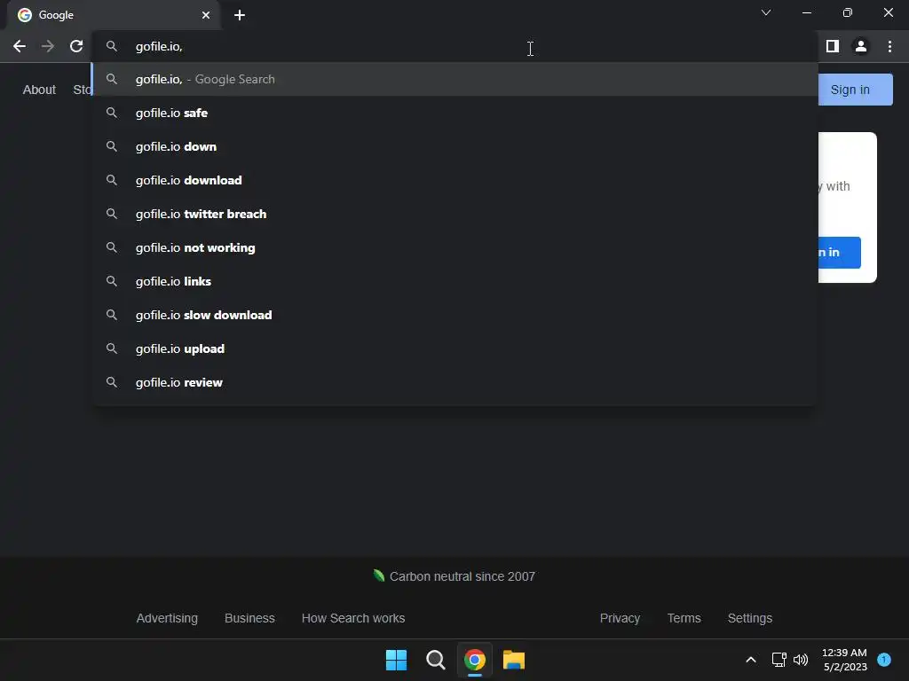This screenshot has height=681, width=909.
Task: Select 'gofile.io, - Google Search' suggestion
Action: (454, 79)
